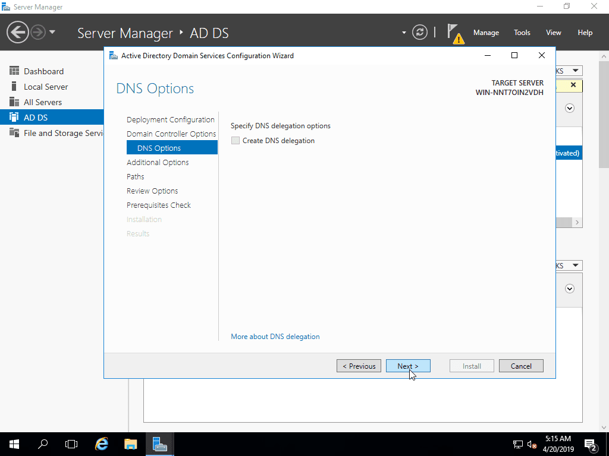Click the muted volume tray icon
The image size is (609, 456).
click(532, 444)
